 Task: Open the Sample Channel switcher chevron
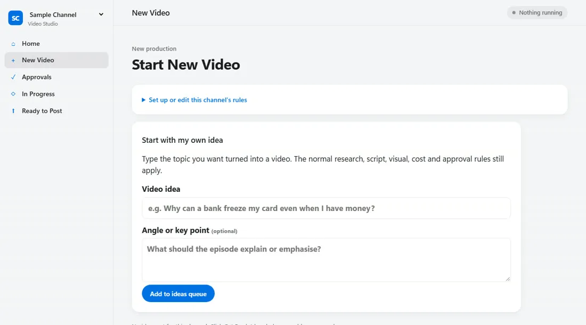tap(101, 14)
